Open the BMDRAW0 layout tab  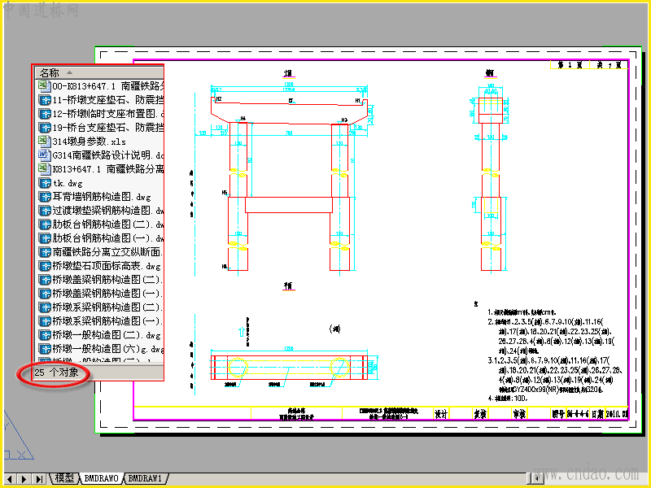101,478
